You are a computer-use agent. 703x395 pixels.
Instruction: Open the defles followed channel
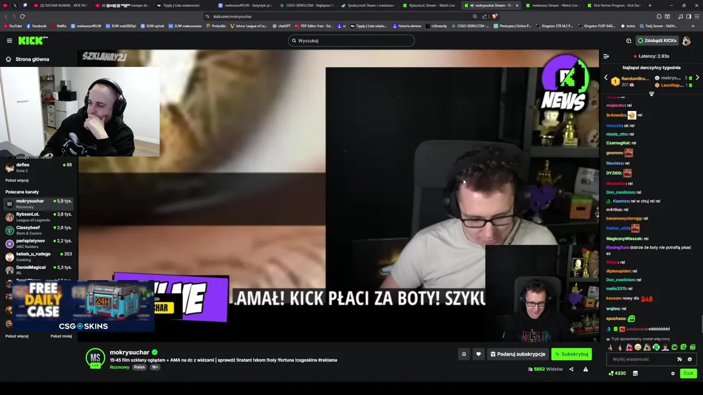tap(38, 167)
